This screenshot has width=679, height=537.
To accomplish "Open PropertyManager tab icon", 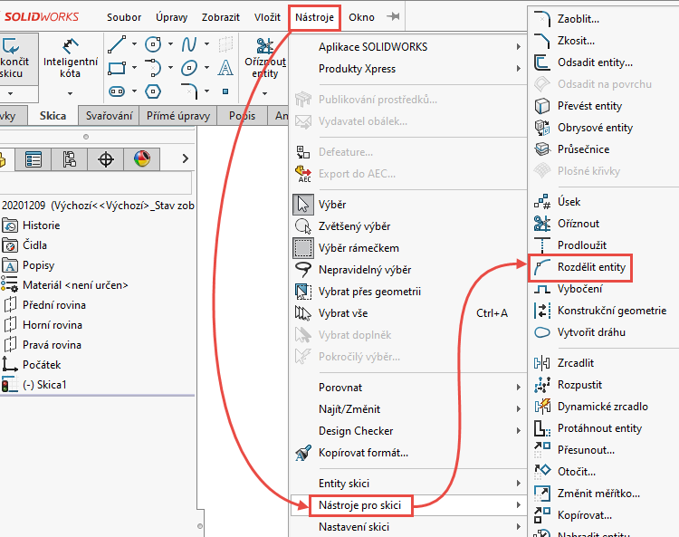I will (33, 159).
